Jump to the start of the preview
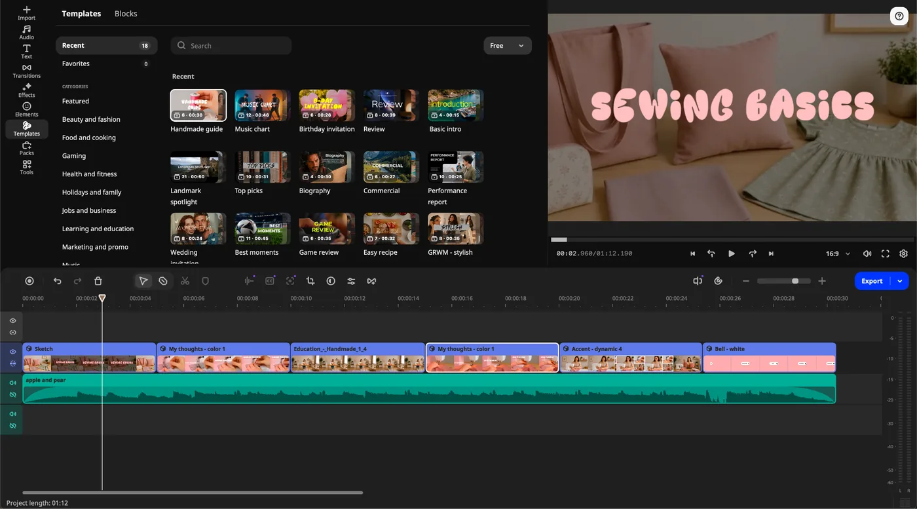The width and height of the screenshot is (917, 509). (x=693, y=254)
